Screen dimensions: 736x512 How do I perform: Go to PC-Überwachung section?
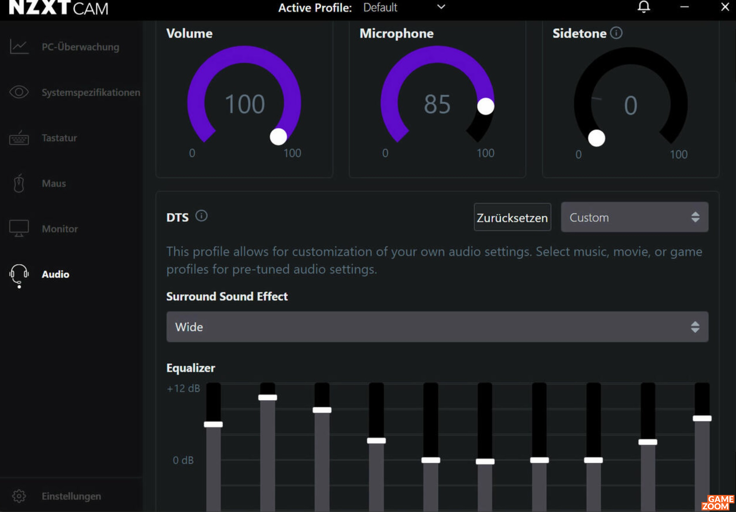[x=81, y=47]
